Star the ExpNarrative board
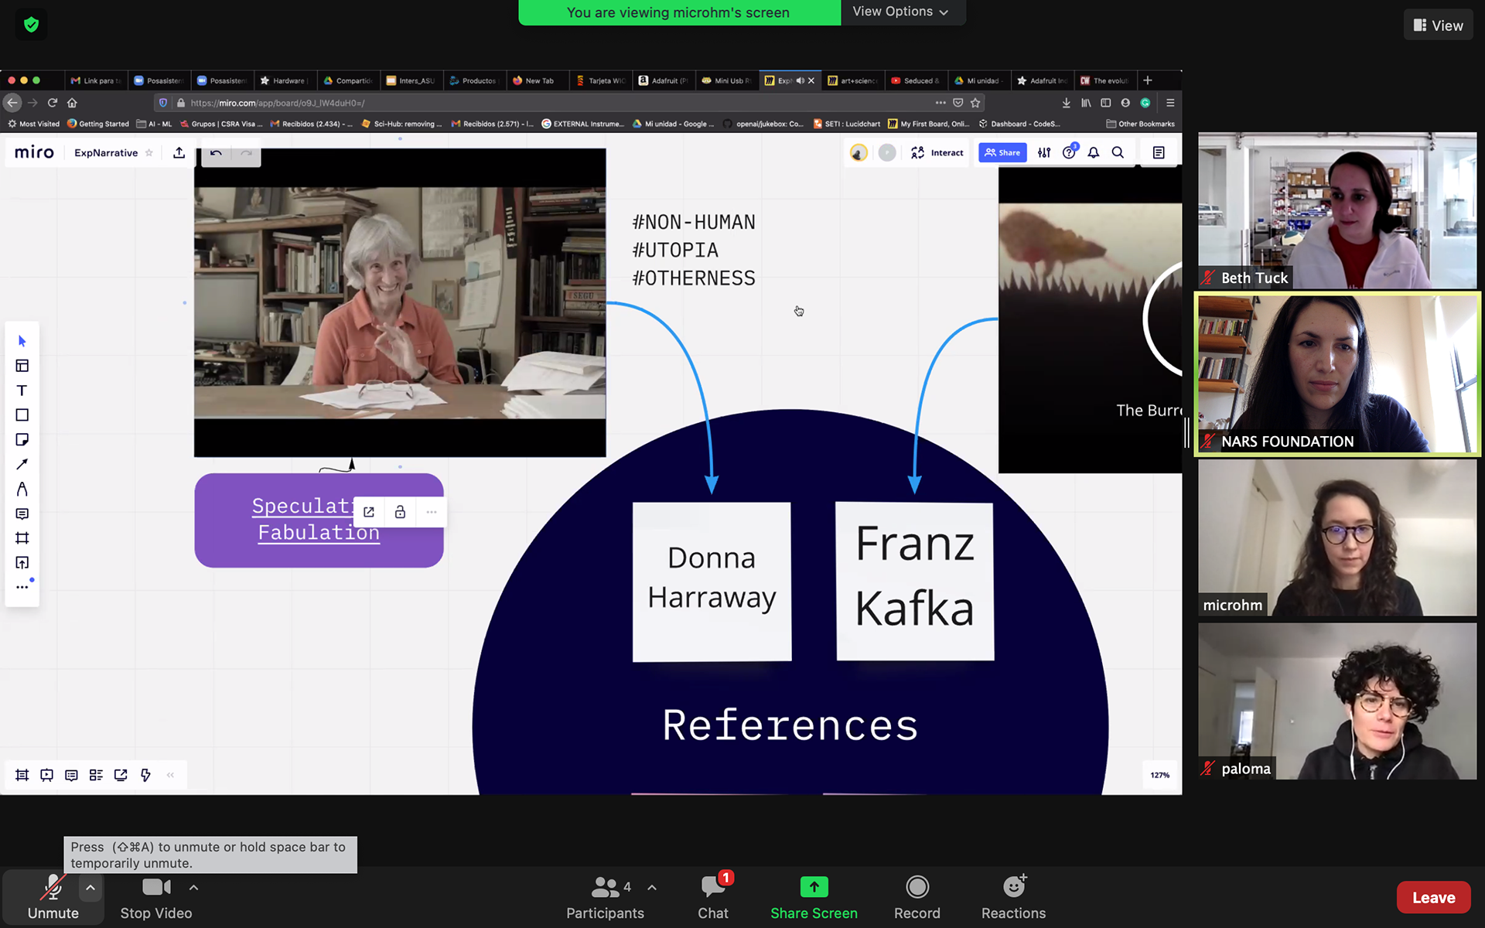1485x928 pixels. pyautogui.click(x=149, y=152)
